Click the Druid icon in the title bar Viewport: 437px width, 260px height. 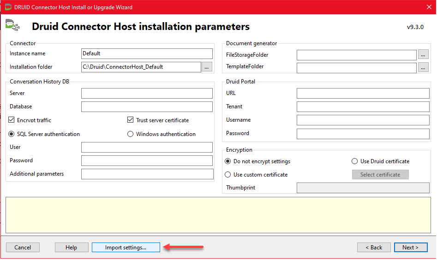click(x=8, y=7)
